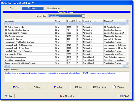
Task: Switch to the Master Reports tab
Action: [x=54, y=8]
